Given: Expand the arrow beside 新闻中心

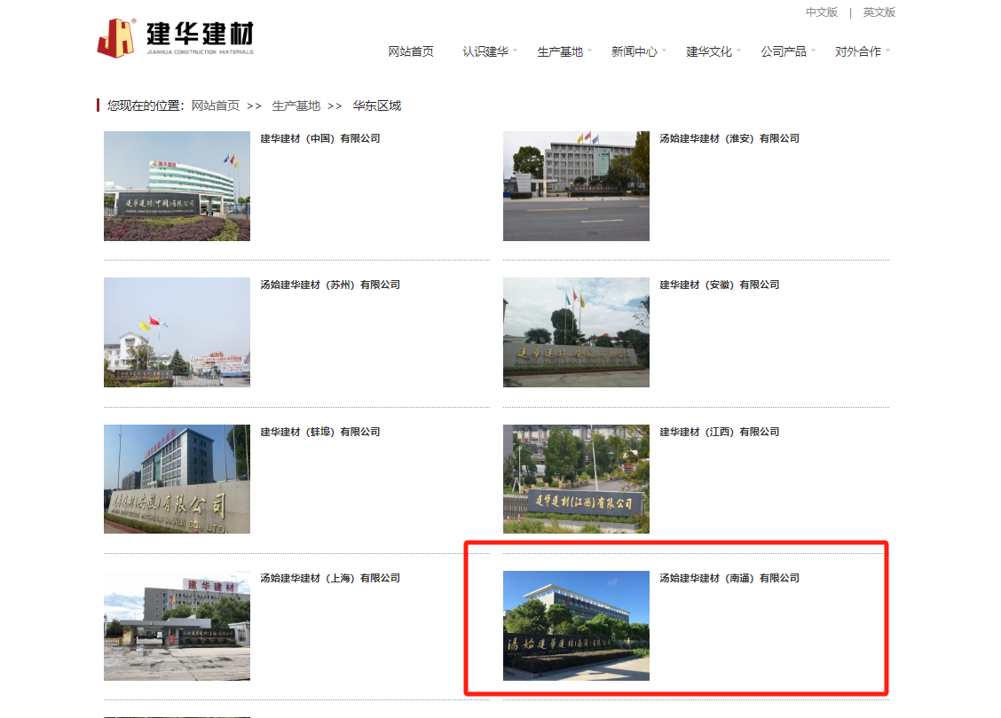Looking at the screenshot, I should point(664,50).
